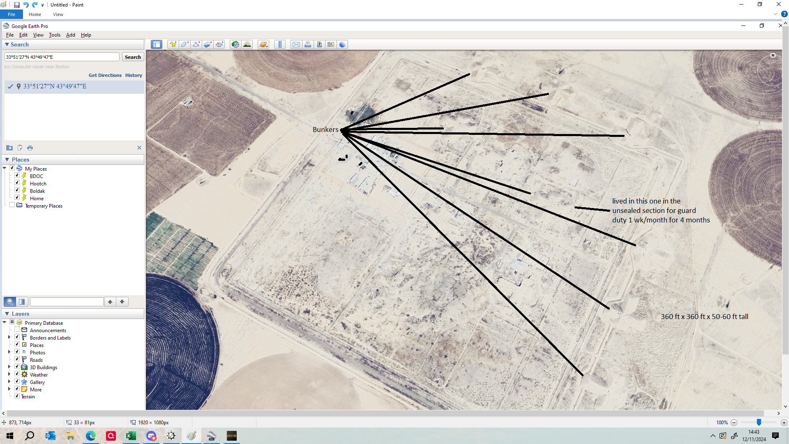Click the Paint zoom slider thumb
This screenshot has width=789, height=444.
(x=759, y=423)
